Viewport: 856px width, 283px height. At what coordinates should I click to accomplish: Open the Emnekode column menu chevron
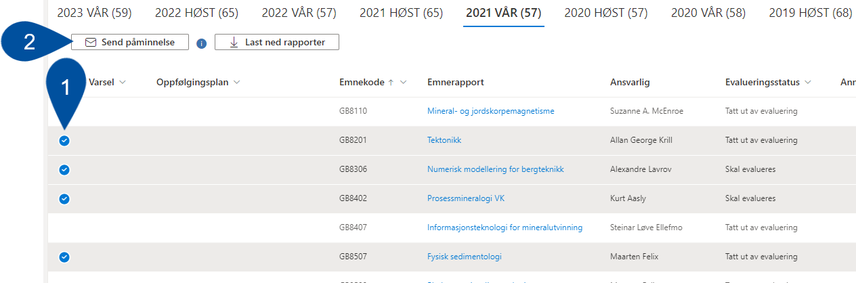pyautogui.click(x=404, y=83)
